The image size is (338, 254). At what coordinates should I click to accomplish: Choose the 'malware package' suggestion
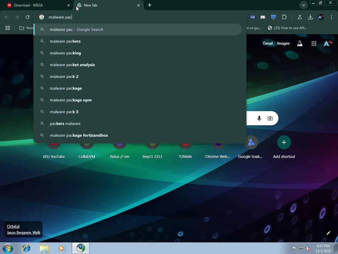pyautogui.click(x=138, y=88)
